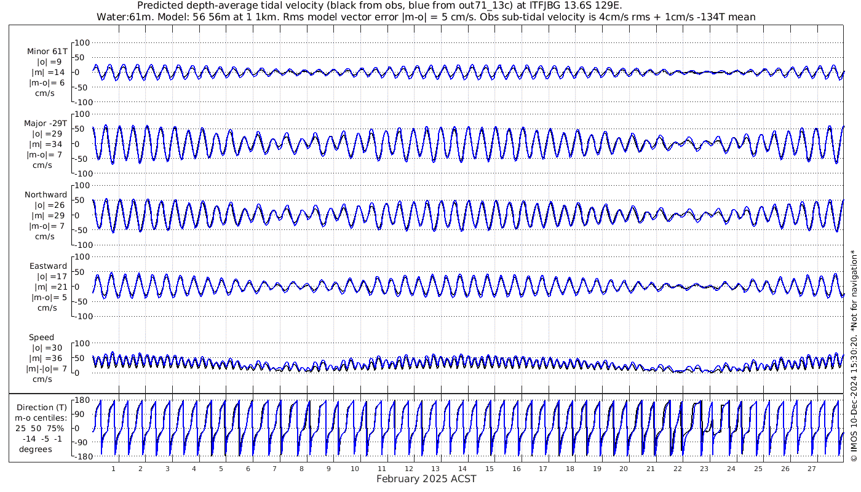Select the "Speed" panel label
Image resolution: width=861 pixels, height=492 pixels.
tap(41, 338)
